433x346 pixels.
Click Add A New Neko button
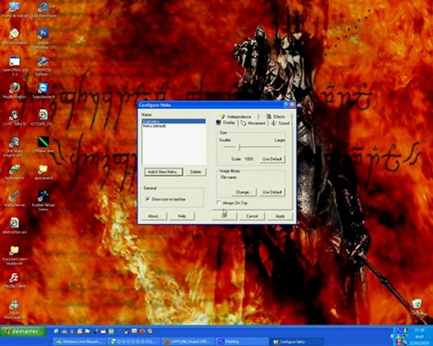pos(164,172)
